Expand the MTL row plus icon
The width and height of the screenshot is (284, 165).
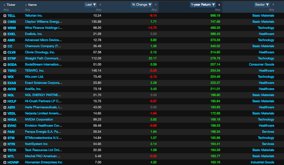click(x=5, y=156)
